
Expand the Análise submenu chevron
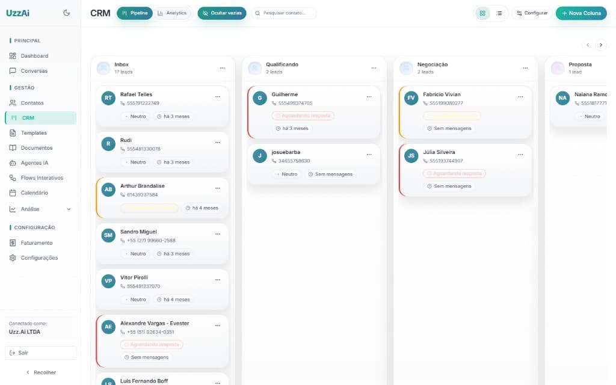tap(69, 209)
